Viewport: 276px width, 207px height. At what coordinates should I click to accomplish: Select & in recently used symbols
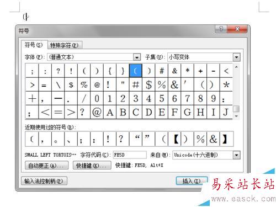(x=213, y=139)
